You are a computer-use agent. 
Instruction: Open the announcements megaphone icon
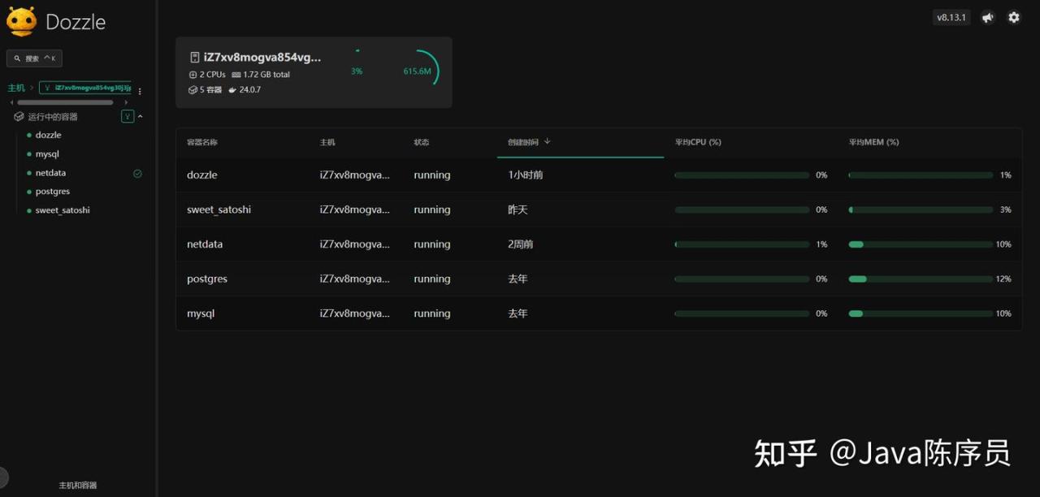coord(988,17)
